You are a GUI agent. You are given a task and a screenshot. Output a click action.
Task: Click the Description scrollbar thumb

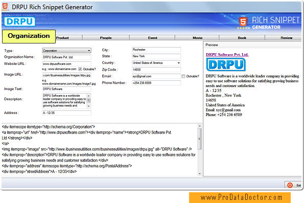pos(88,100)
